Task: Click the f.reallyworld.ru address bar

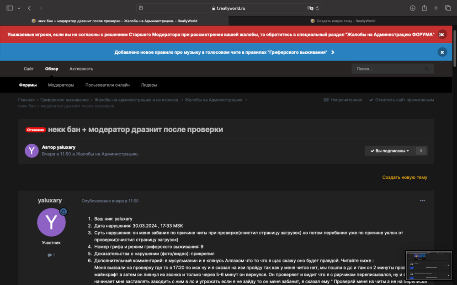Action: 228,8
